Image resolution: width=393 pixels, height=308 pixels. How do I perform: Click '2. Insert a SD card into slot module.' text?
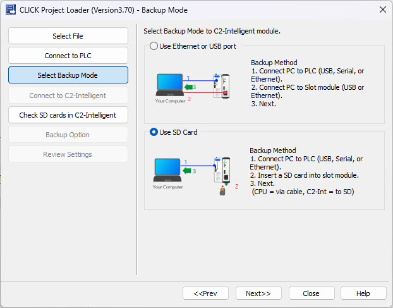coord(305,175)
